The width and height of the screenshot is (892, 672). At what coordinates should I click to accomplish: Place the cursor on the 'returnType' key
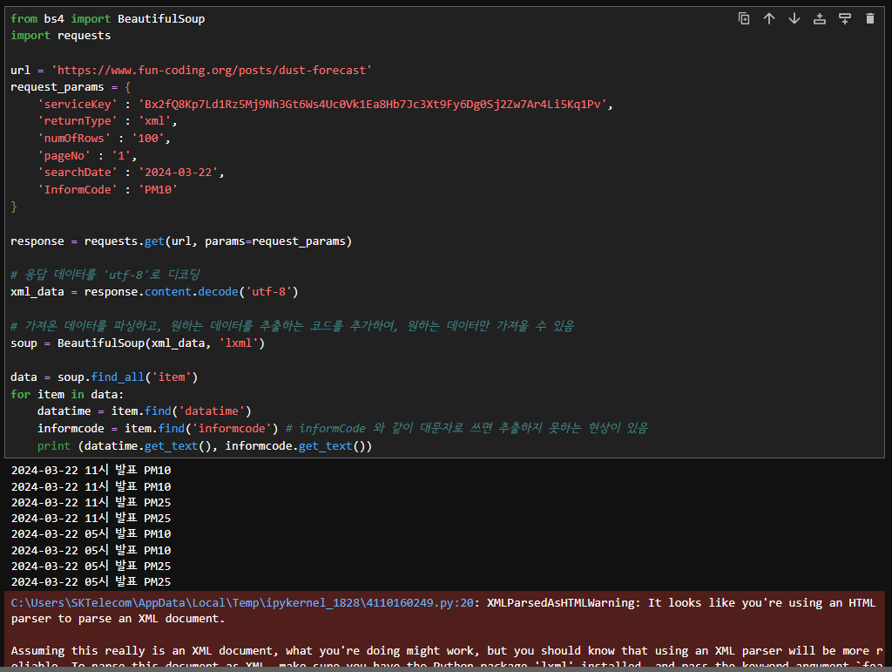(78, 121)
